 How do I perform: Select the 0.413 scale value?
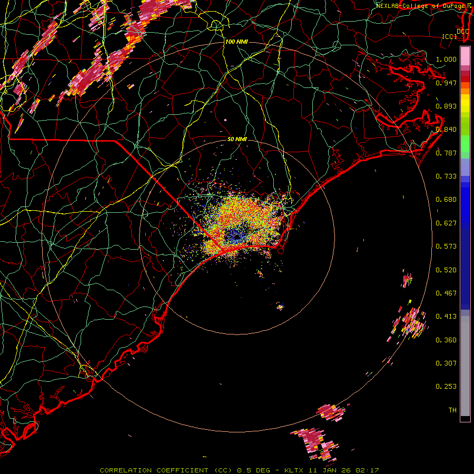(x=446, y=317)
